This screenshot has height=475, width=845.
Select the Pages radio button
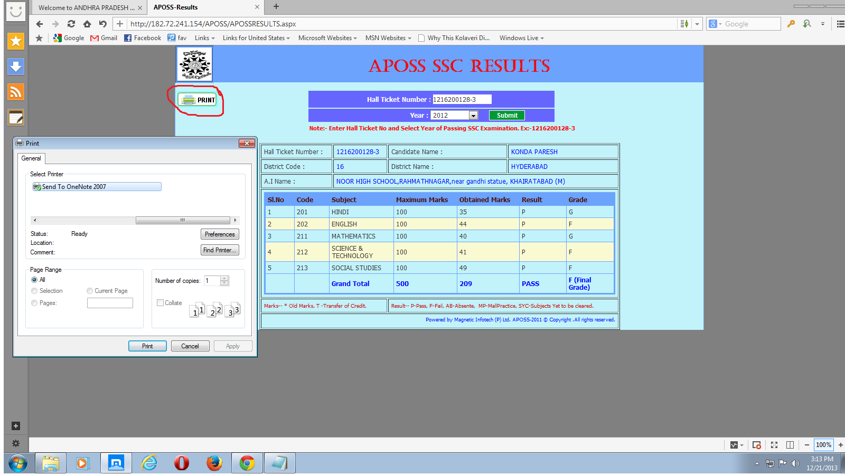click(34, 302)
